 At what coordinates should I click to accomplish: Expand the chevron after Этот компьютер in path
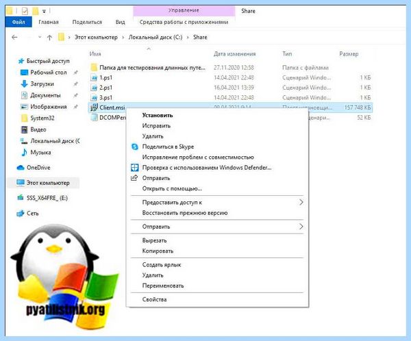pos(123,38)
